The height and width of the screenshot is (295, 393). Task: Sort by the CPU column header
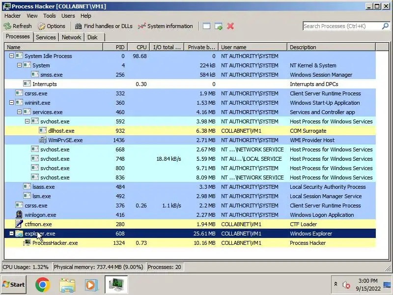(139, 47)
